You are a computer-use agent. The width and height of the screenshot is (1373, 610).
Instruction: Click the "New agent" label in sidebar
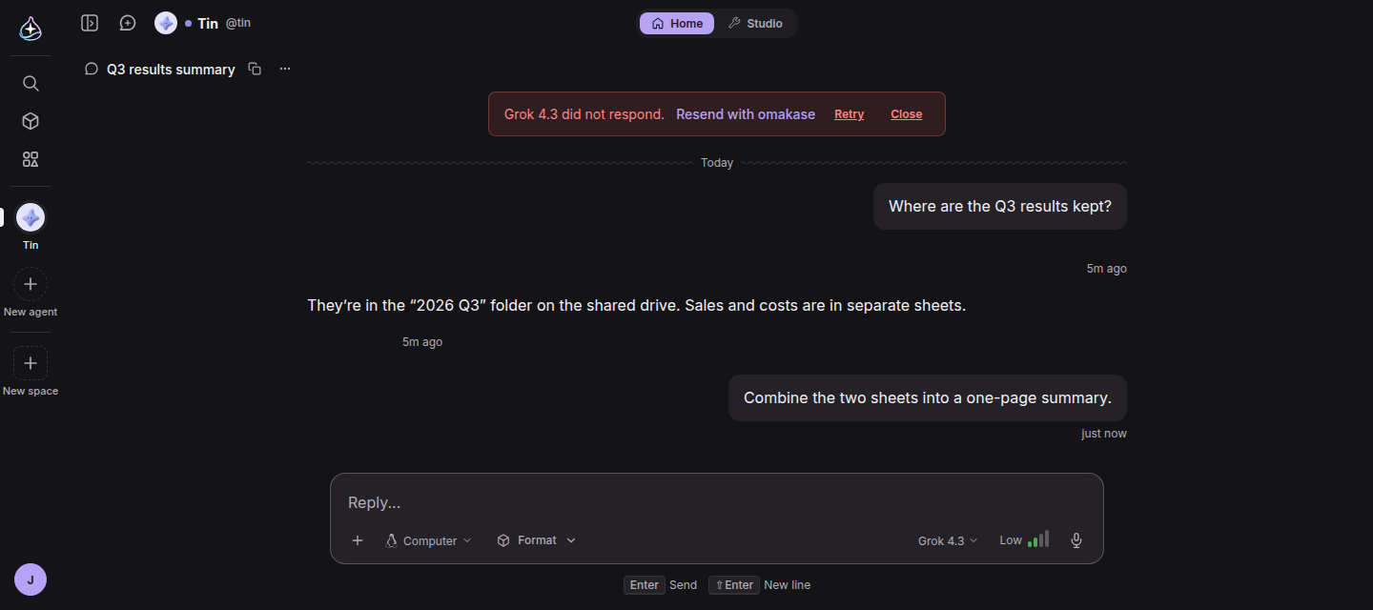click(x=31, y=312)
